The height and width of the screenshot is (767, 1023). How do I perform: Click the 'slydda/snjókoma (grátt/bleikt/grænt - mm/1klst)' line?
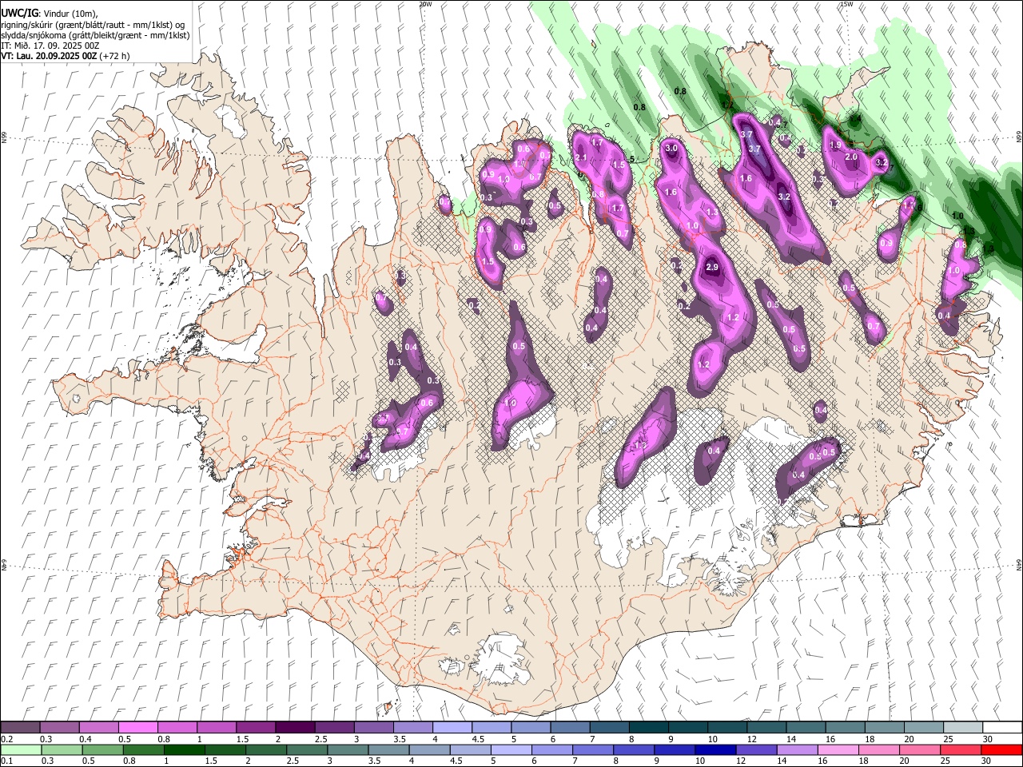click(95, 35)
